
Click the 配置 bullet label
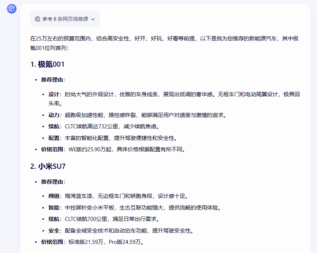(54, 138)
